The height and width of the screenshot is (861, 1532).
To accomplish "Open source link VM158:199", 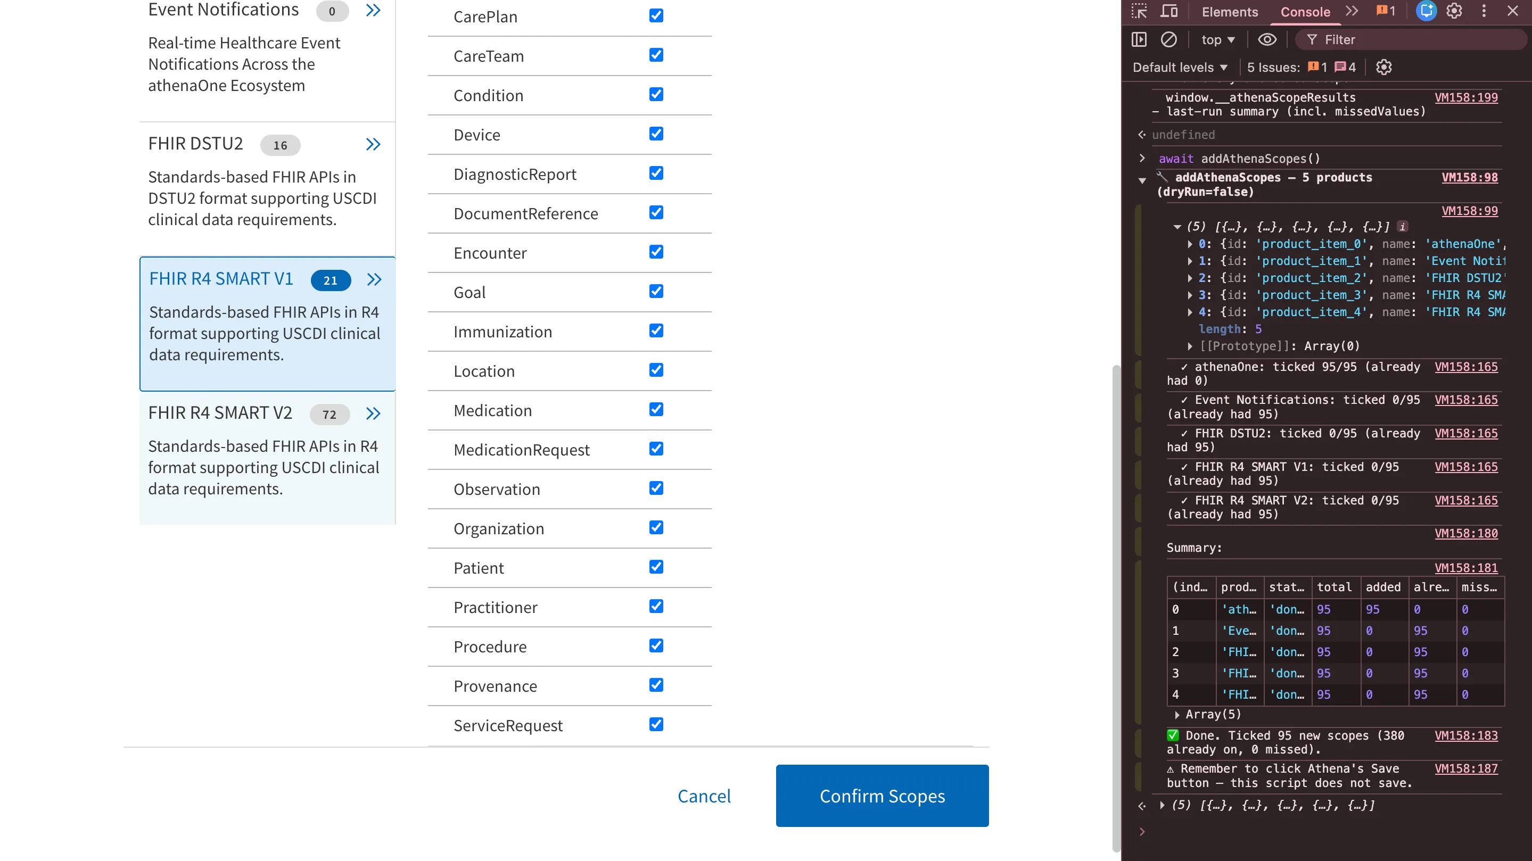I will pyautogui.click(x=1466, y=97).
